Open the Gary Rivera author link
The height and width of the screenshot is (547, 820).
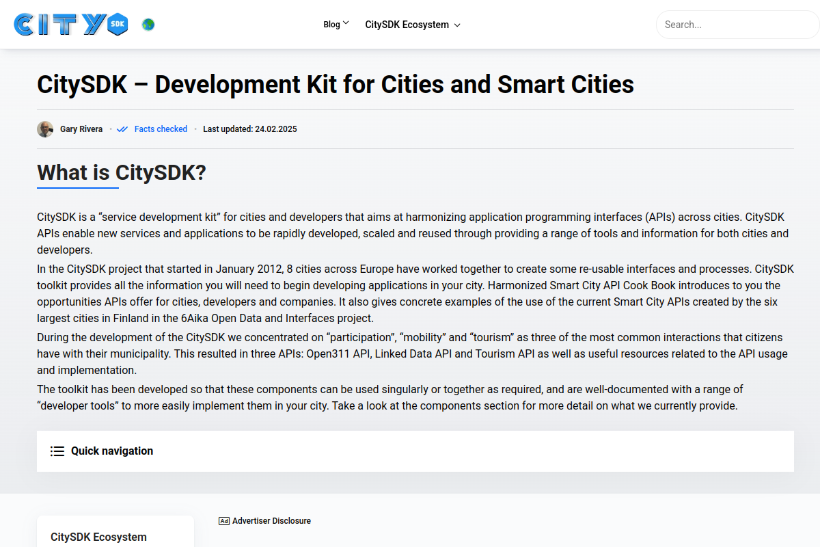point(81,129)
